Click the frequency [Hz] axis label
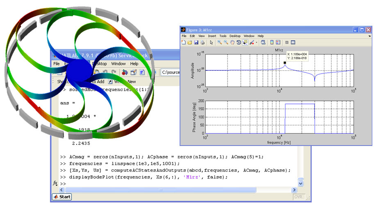This screenshot has width=374, height=204. [x=279, y=142]
